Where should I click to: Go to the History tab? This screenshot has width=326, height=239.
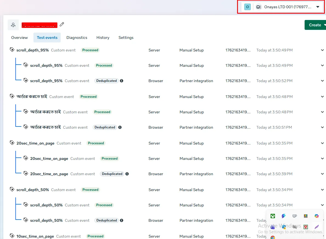point(103,38)
